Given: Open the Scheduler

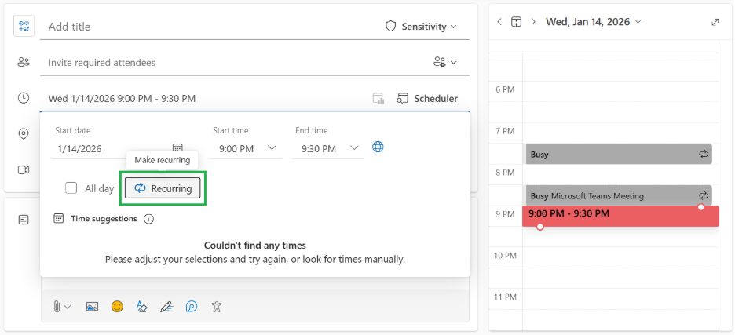Looking at the screenshot, I should 427,98.
